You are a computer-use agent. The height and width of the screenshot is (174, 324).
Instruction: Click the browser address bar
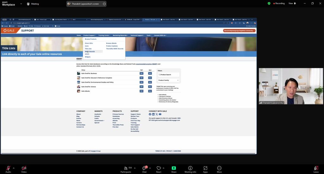click(x=116, y=23)
